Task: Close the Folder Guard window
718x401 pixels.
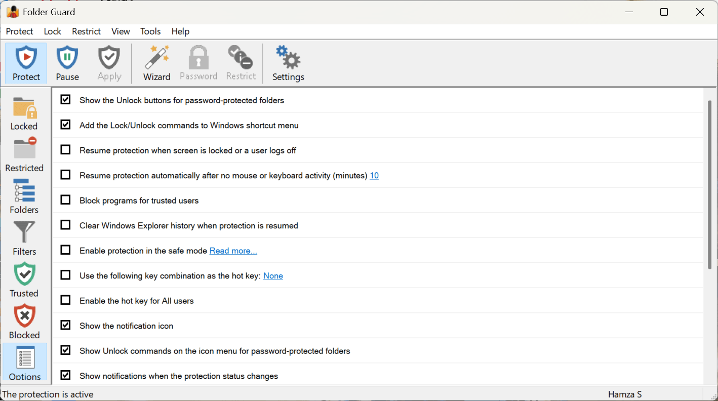Action: point(700,12)
